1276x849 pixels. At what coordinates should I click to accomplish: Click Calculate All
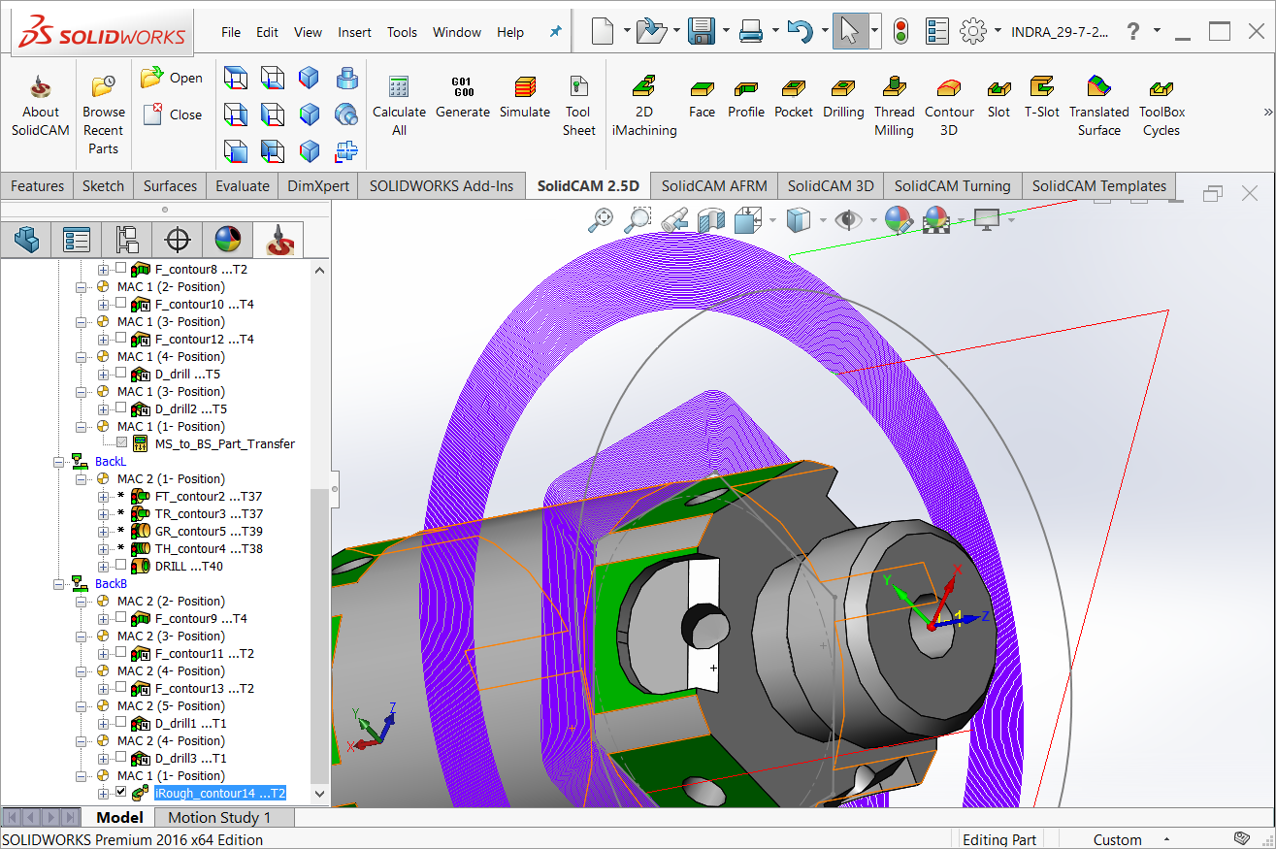click(x=399, y=107)
